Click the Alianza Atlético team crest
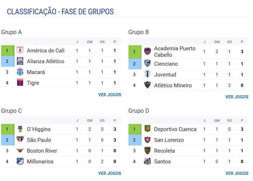 point(20,61)
